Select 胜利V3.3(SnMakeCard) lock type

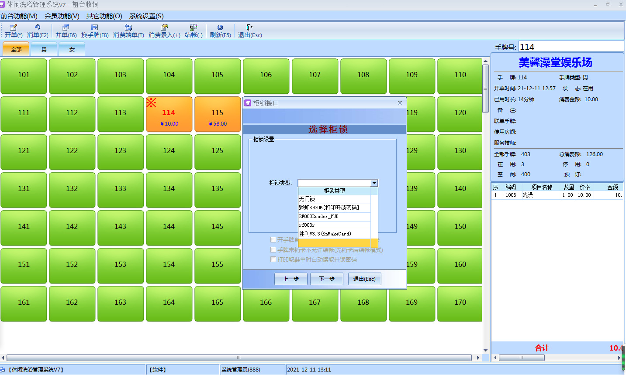pos(335,234)
